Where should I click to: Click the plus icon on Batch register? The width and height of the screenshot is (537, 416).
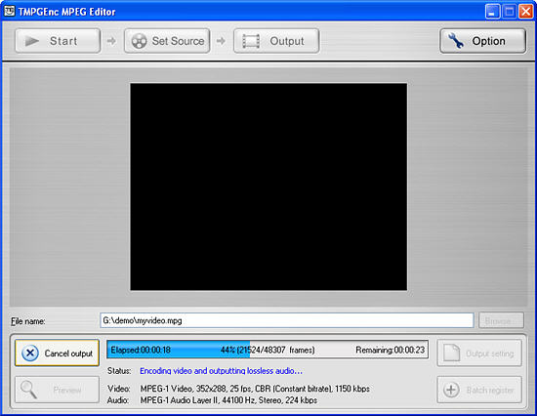(x=451, y=390)
